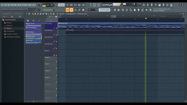187x105 pixels.
Task: Click the note/brush edit icon in toolbar
Action: point(75,10)
